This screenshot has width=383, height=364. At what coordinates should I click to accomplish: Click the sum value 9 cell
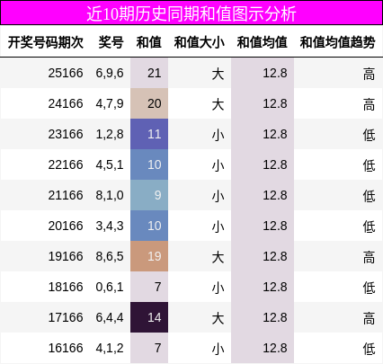coord(149,195)
